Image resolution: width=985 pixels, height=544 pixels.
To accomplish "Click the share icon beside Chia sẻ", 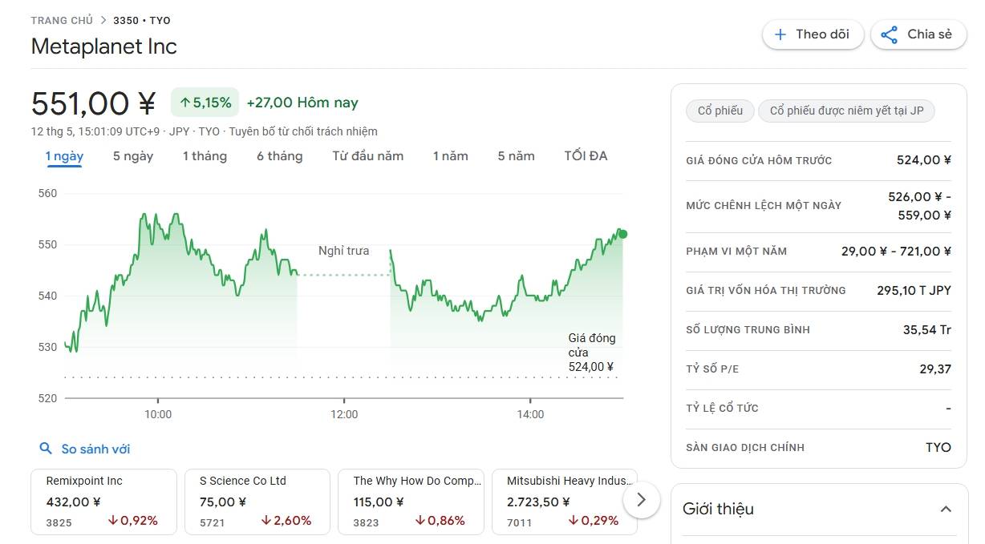I will (x=889, y=34).
